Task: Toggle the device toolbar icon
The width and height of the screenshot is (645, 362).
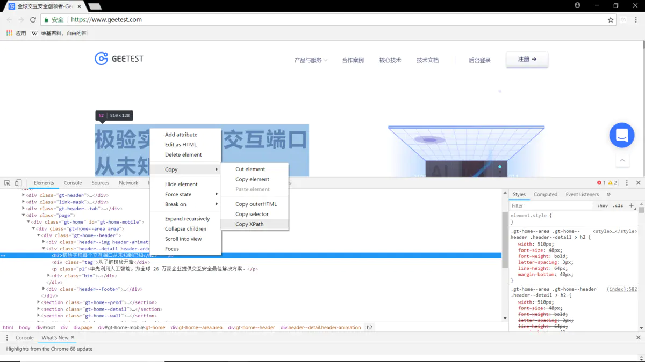Action: point(19,182)
